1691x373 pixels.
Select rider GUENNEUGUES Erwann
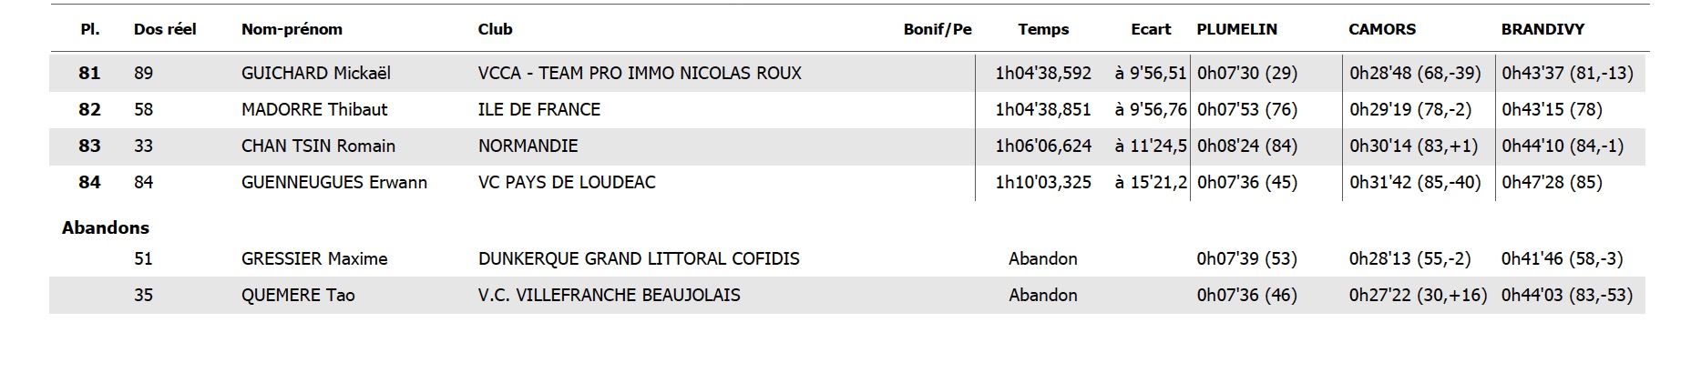tap(334, 182)
